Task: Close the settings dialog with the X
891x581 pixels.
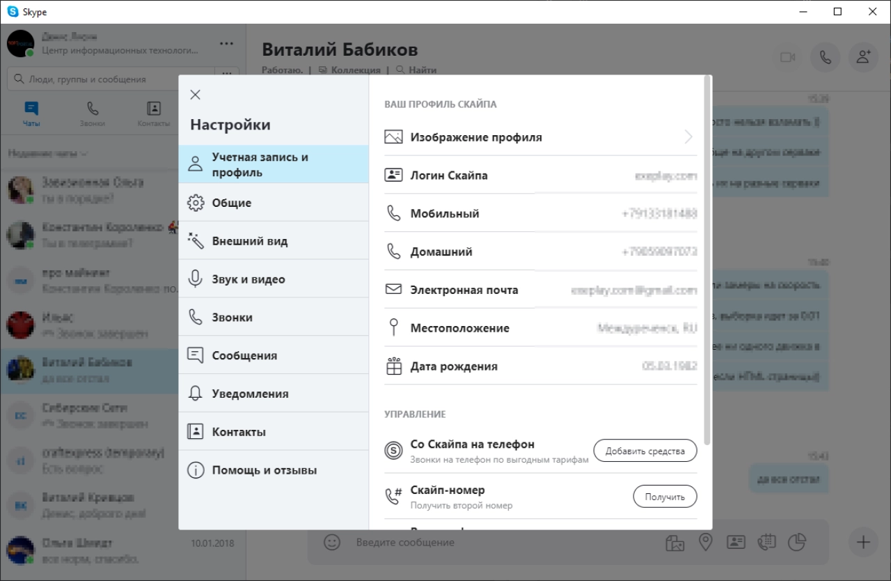Action: coord(196,95)
